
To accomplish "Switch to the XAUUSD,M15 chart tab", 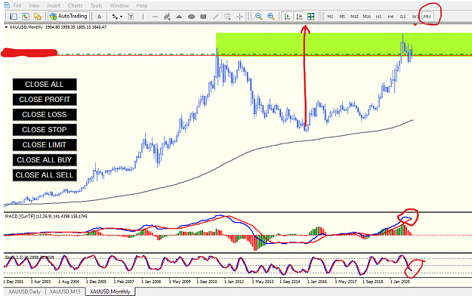I will click(65, 291).
